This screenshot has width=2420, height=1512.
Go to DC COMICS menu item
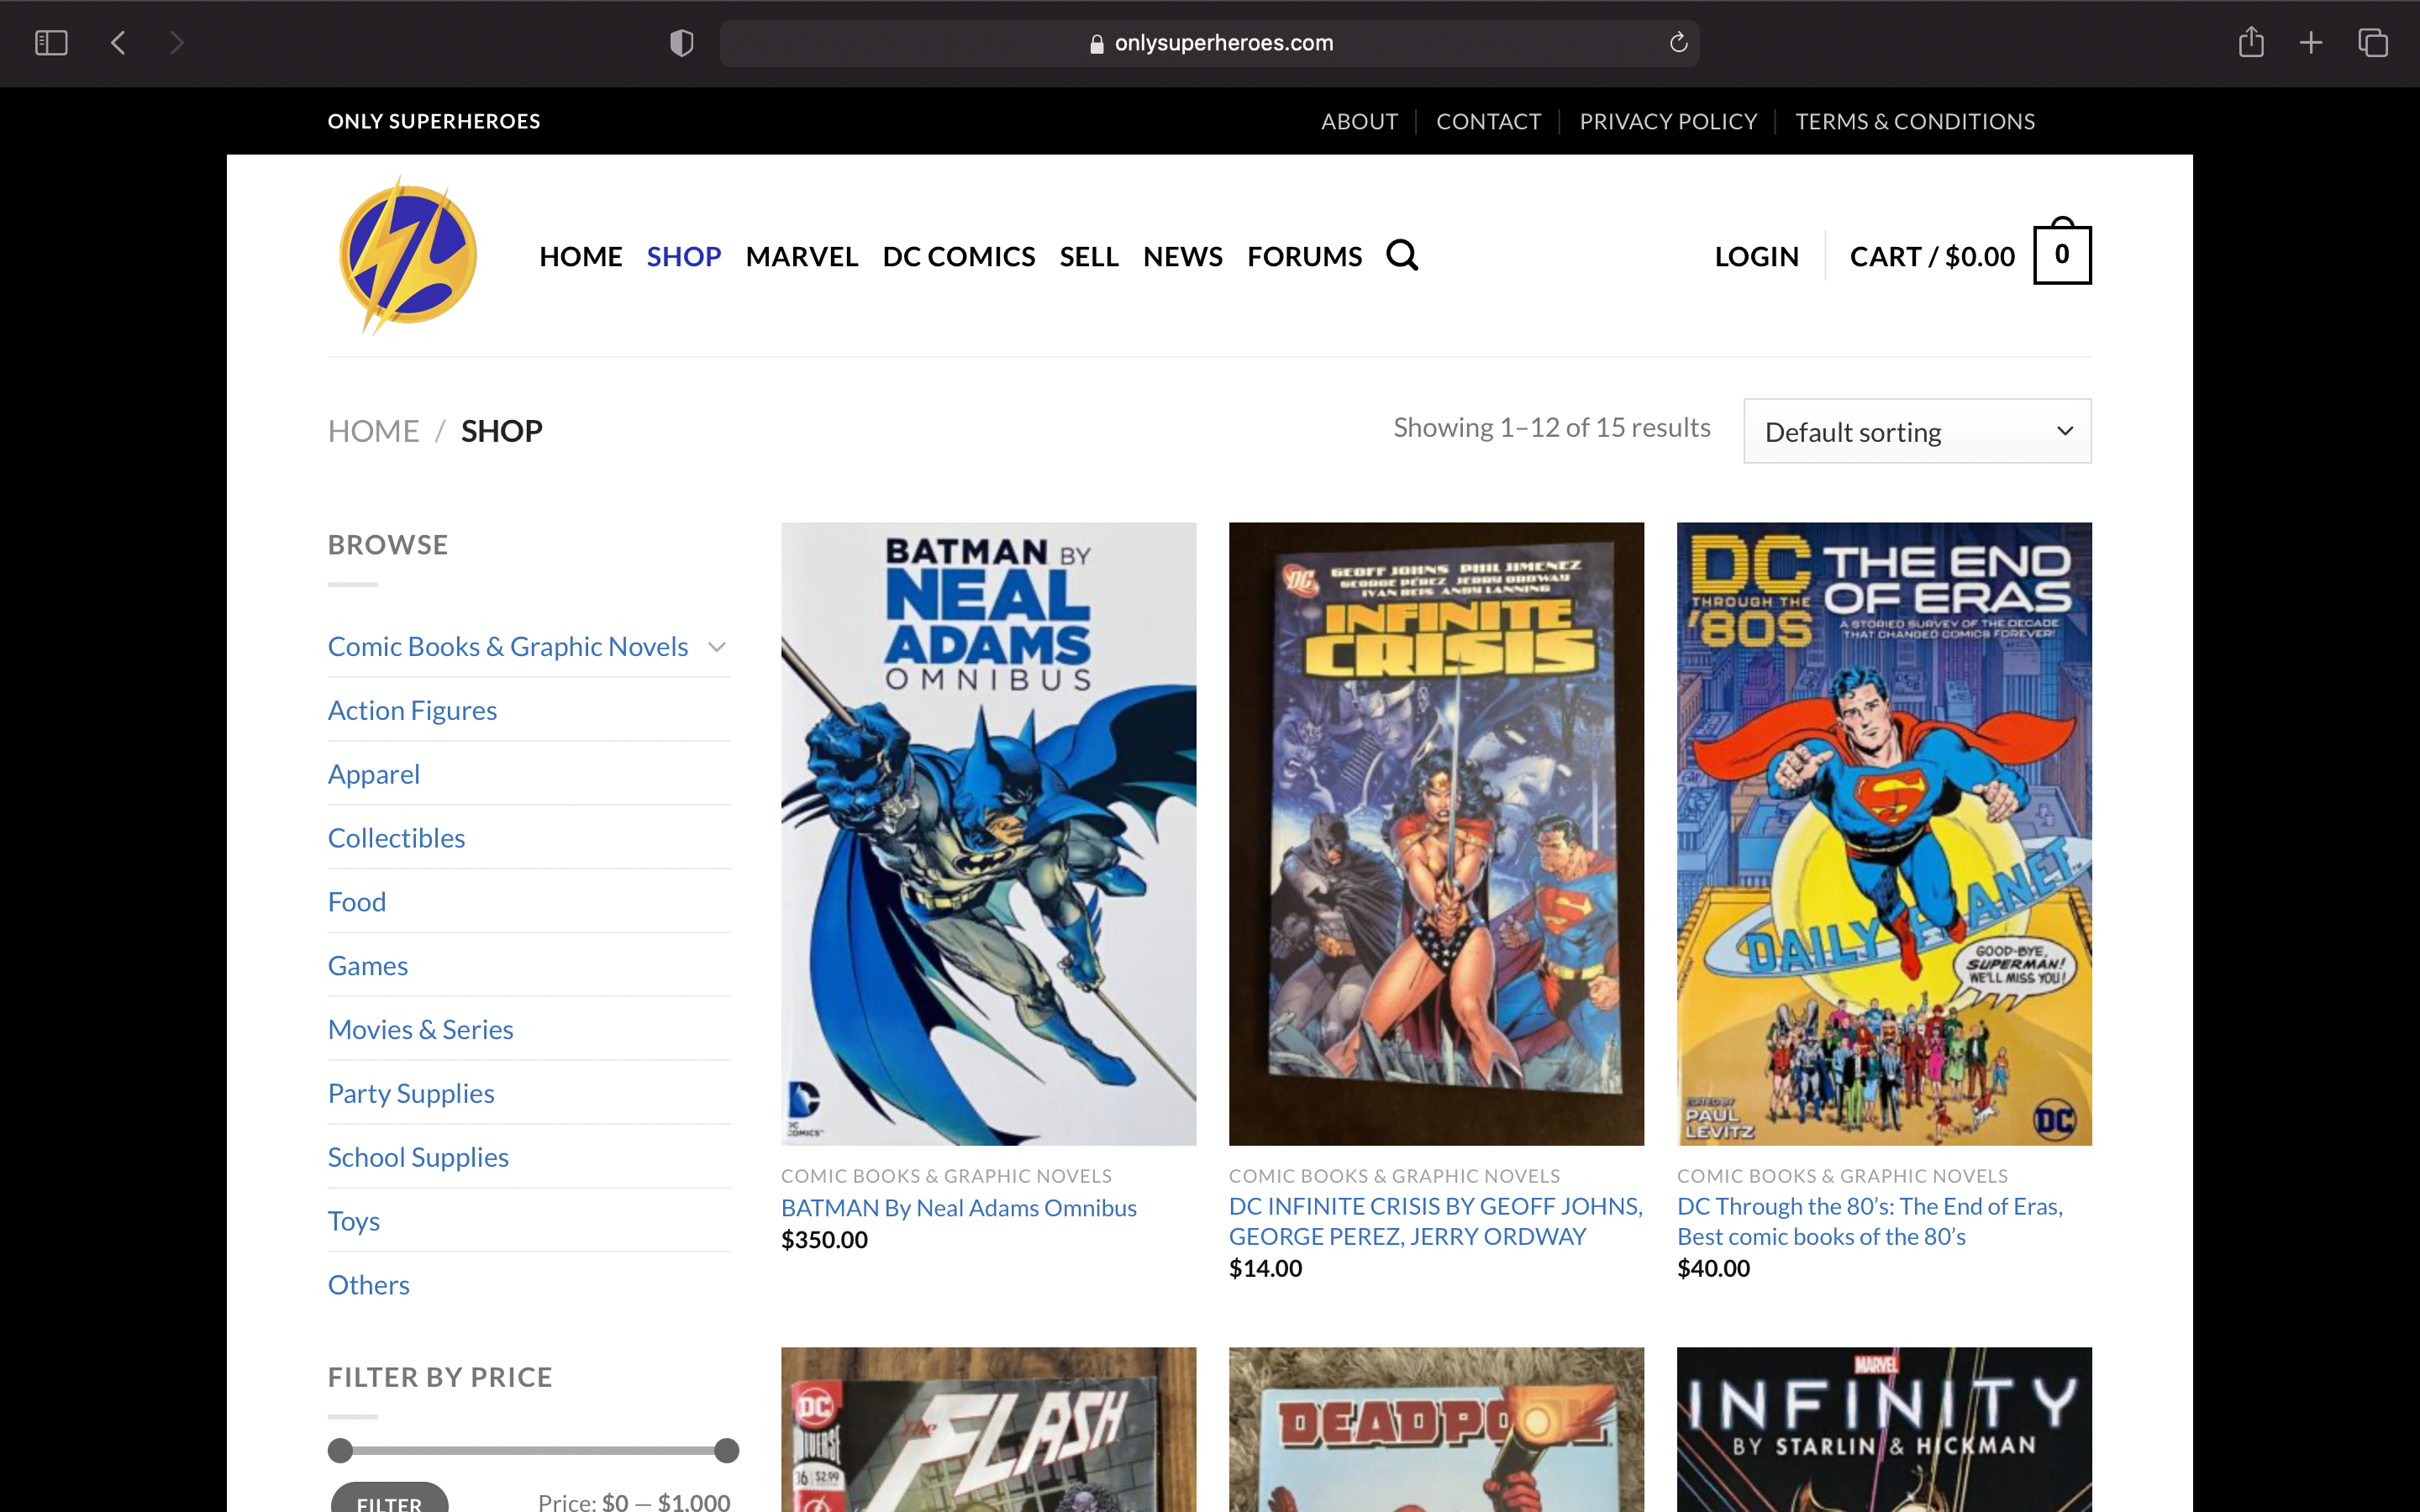958,257
